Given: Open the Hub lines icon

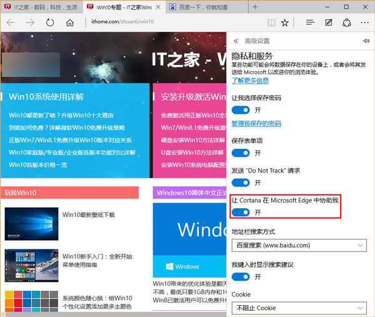Looking at the screenshot, I should tap(310, 23).
